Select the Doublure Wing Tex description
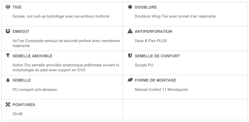The image size is (249, 122). (175, 16)
